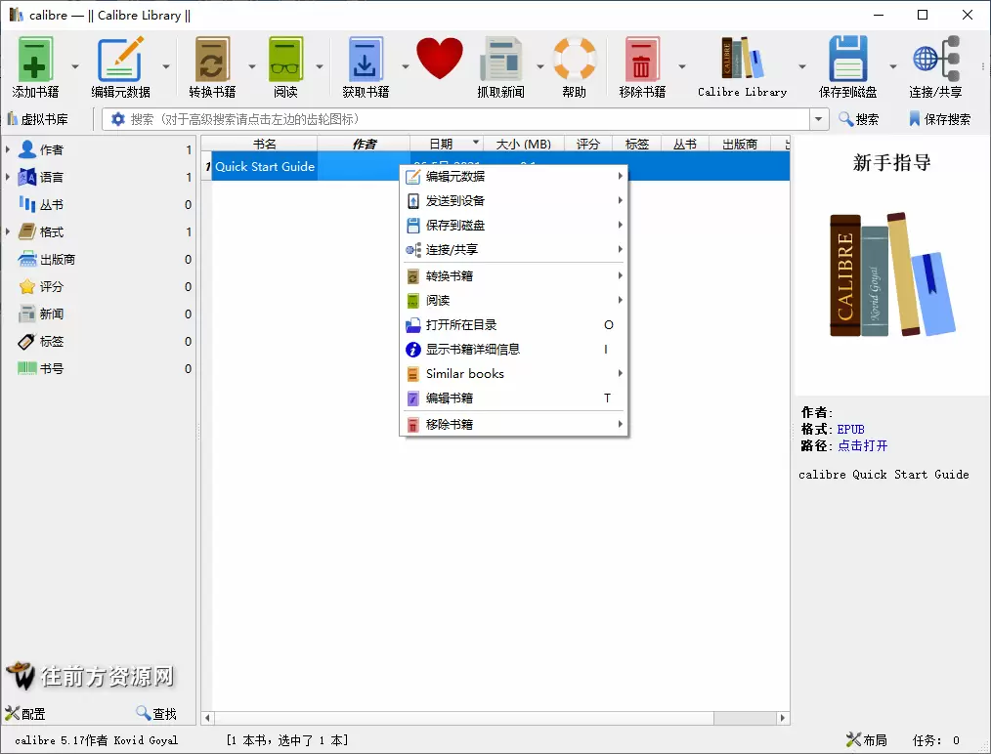This screenshot has width=991, height=754.
Task: Choose 发送到设备 in the context menu
Action: (514, 201)
